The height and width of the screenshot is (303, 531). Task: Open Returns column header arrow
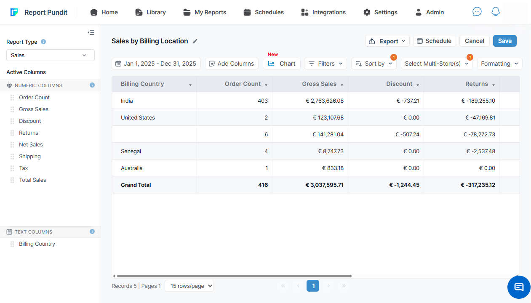coord(494,85)
